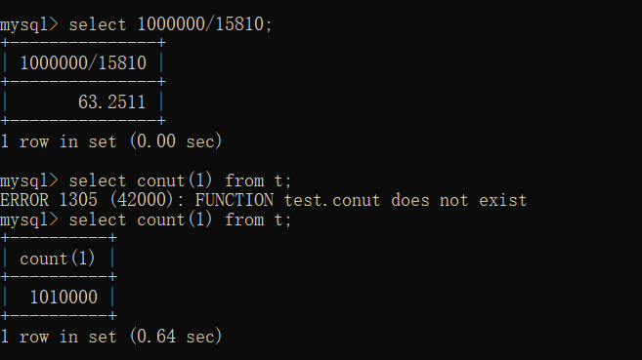This screenshot has width=642, height=360.
Task: Click the top border of the count(1) table
Action: point(59,237)
